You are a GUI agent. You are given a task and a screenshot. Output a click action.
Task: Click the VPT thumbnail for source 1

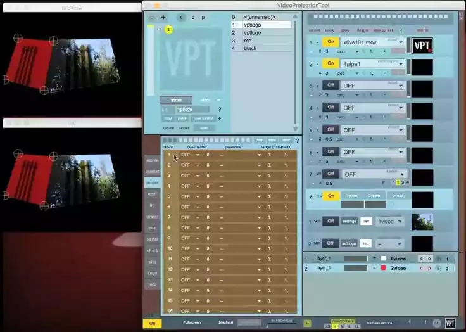422,46
